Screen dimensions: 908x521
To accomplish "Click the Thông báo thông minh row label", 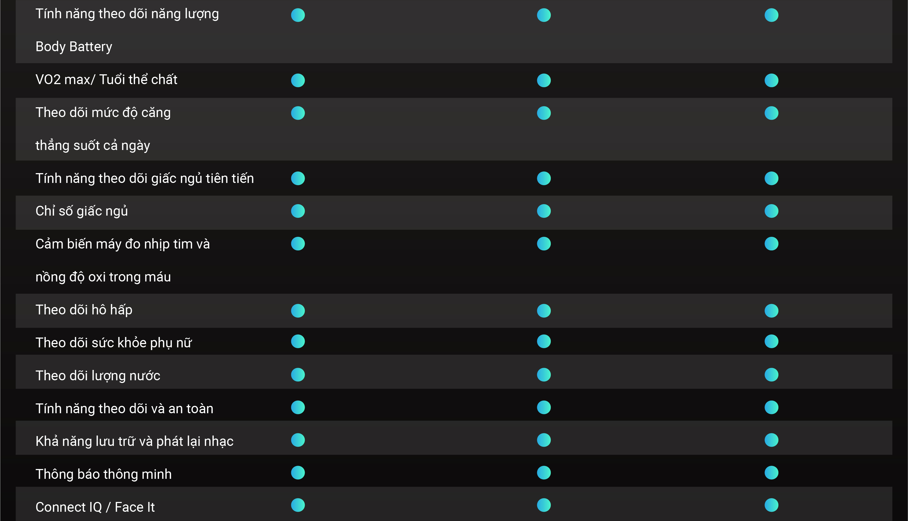I will coord(103,474).
